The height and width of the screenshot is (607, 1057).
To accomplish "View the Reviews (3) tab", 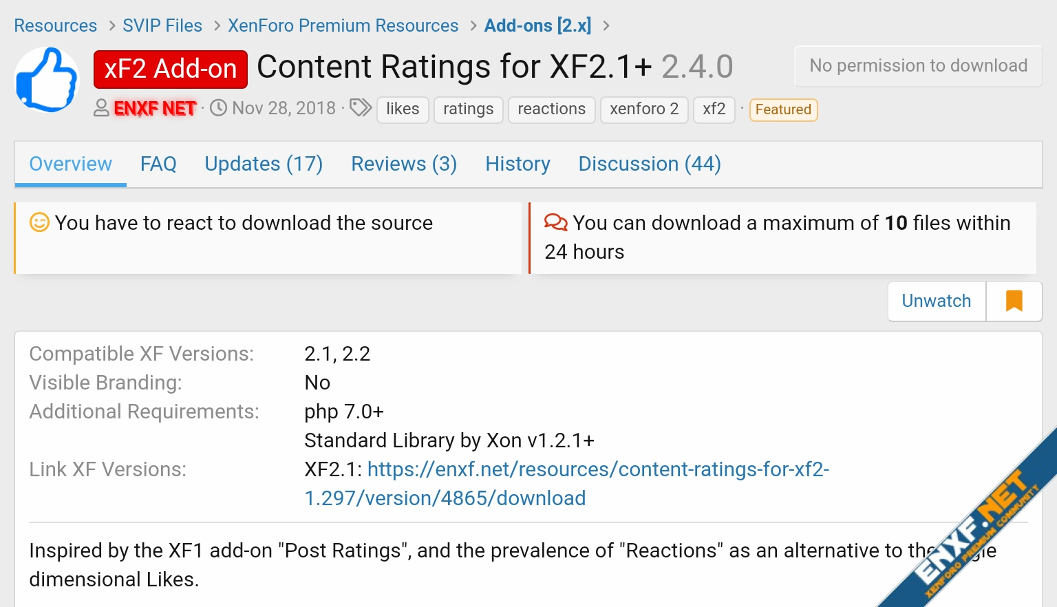I will pyautogui.click(x=404, y=164).
